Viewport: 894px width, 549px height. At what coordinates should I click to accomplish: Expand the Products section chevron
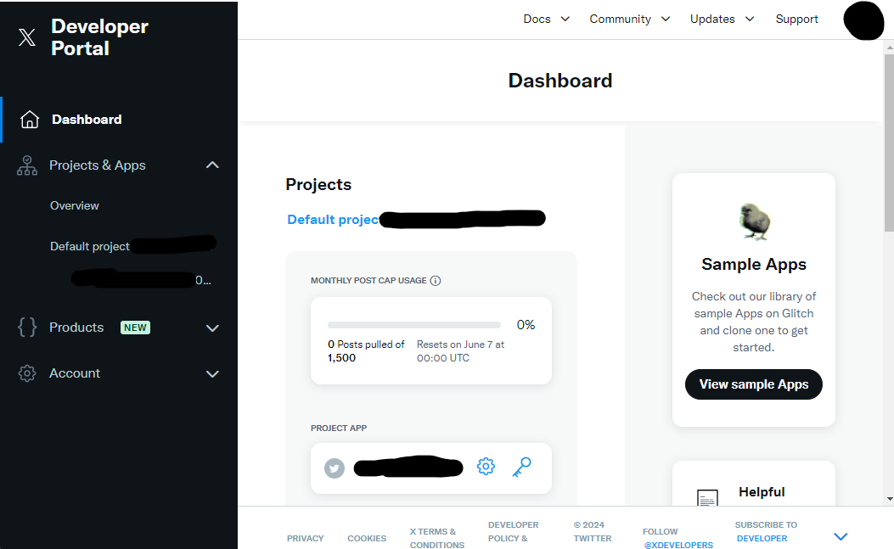212,328
